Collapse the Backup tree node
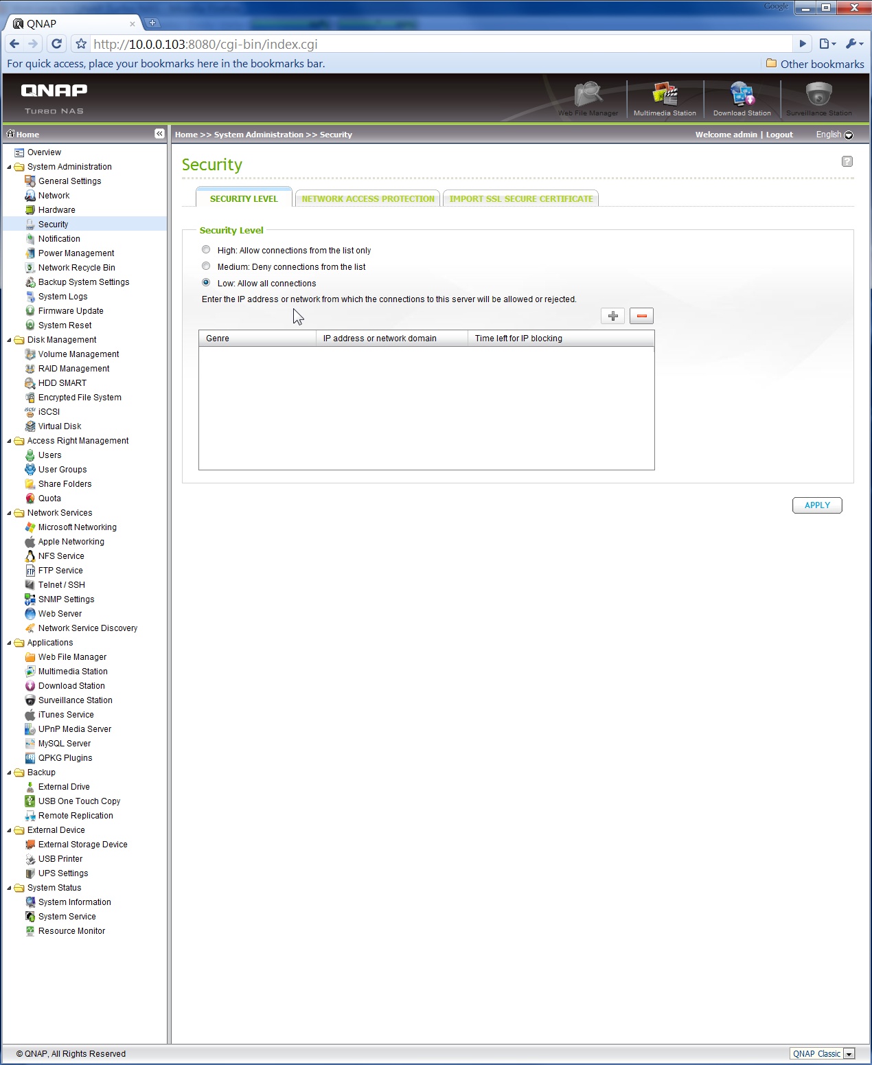This screenshot has width=872, height=1065. click(x=9, y=772)
